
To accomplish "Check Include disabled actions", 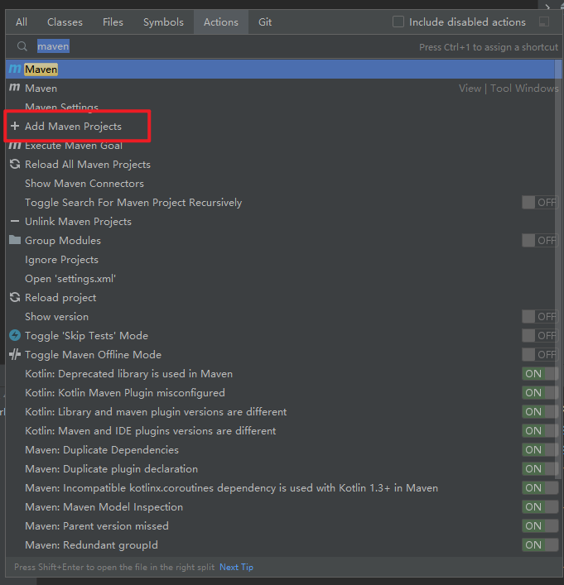I will coord(398,22).
